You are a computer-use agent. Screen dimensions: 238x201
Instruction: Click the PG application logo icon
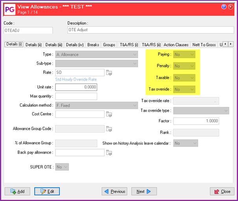[x=9, y=9]
